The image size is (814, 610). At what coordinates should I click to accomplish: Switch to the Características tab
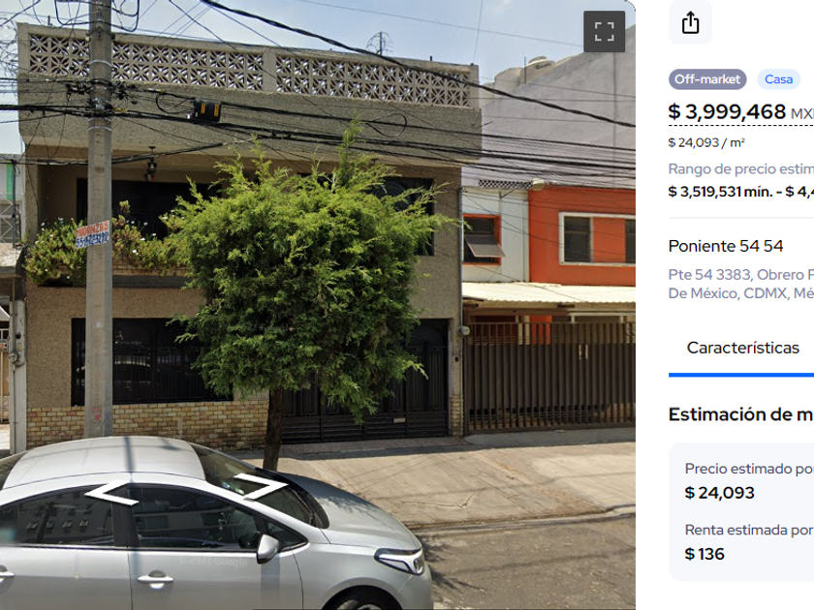[x=743, y=348]
